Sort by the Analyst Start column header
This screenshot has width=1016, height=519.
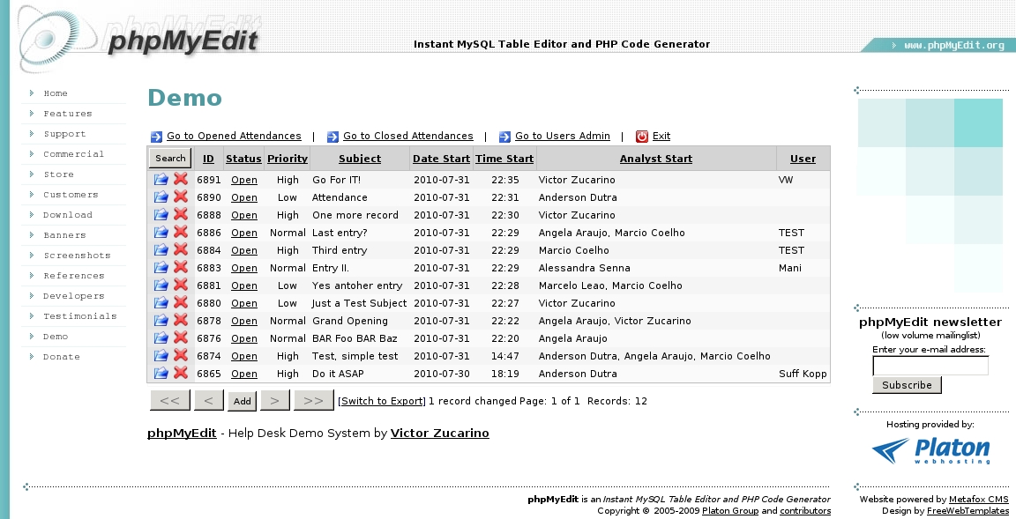coord(656,159)
